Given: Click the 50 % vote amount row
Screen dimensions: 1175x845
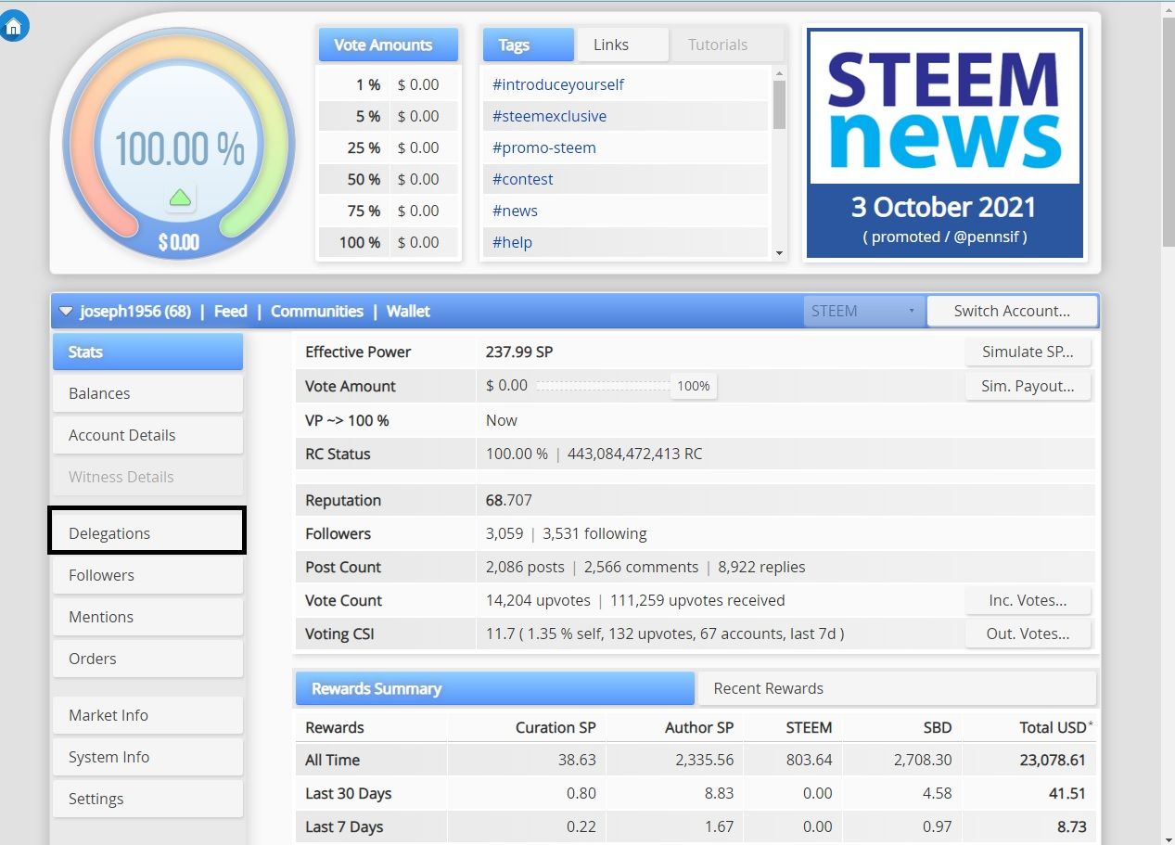Looking at the screenshot, I should (389, 179).
